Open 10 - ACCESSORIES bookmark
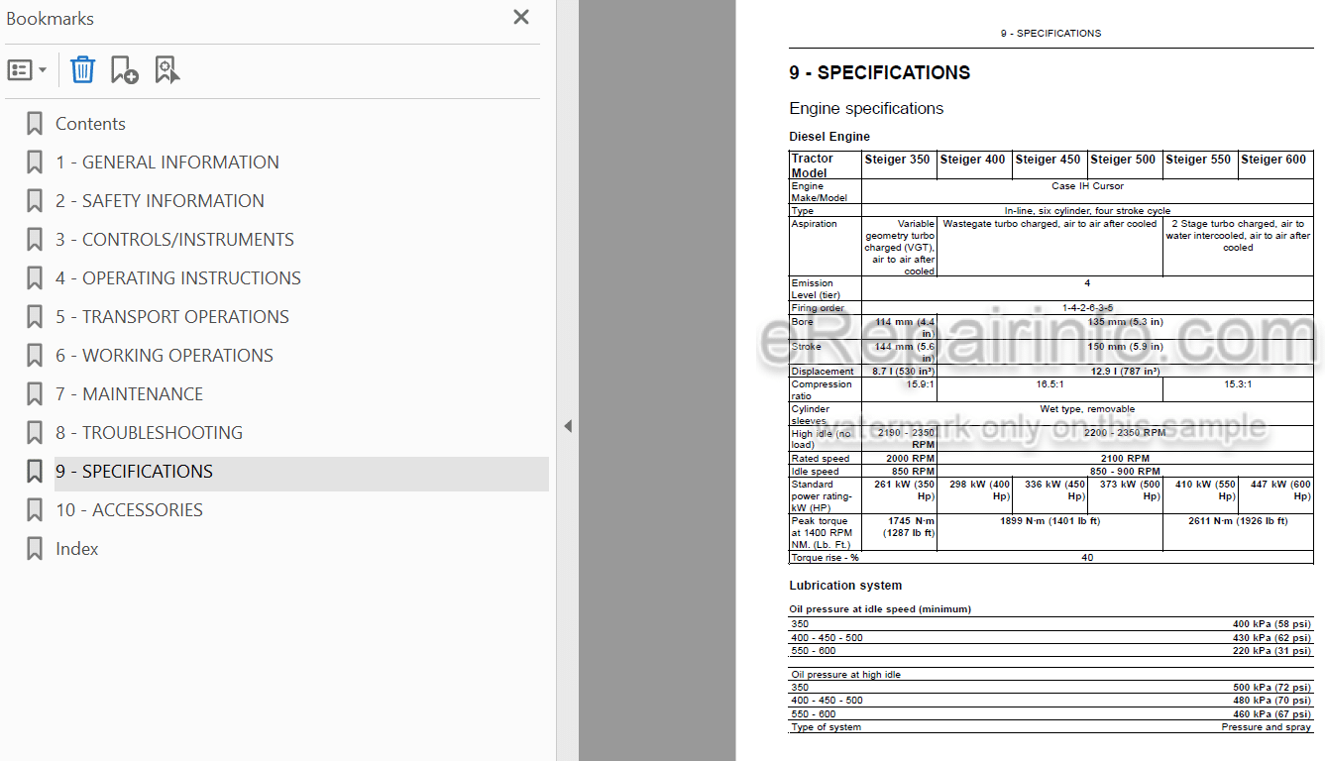 [129, 510]
